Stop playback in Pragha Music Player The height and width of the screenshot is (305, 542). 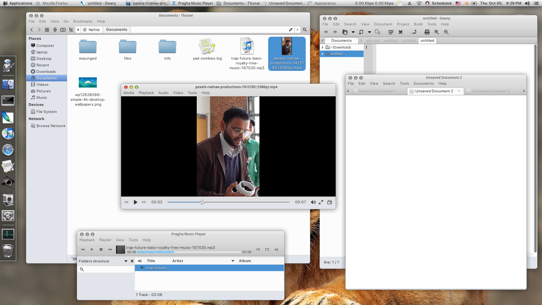coord(101,250)
